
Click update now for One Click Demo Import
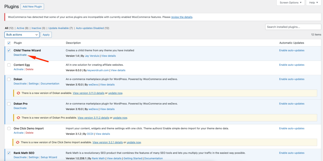134,142
